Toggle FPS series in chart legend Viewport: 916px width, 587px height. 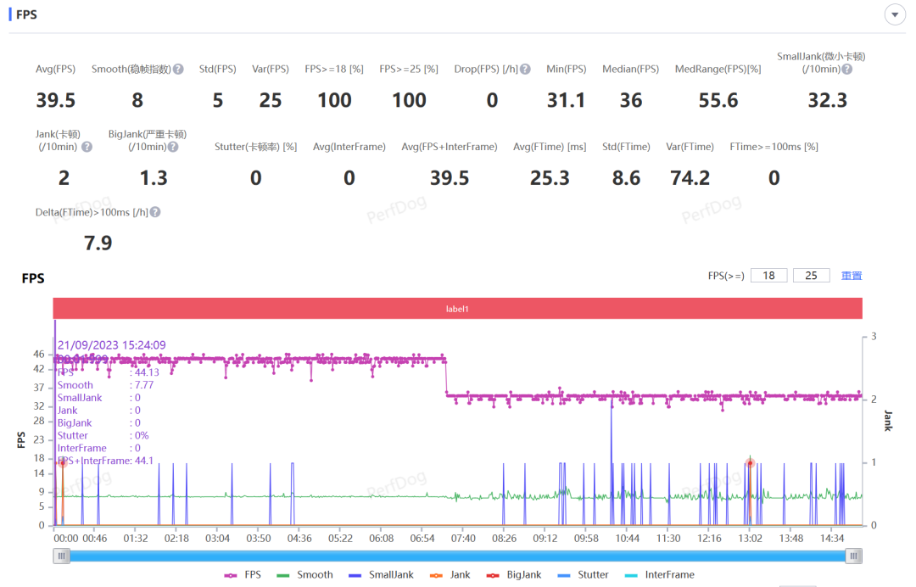pos(243,575)
